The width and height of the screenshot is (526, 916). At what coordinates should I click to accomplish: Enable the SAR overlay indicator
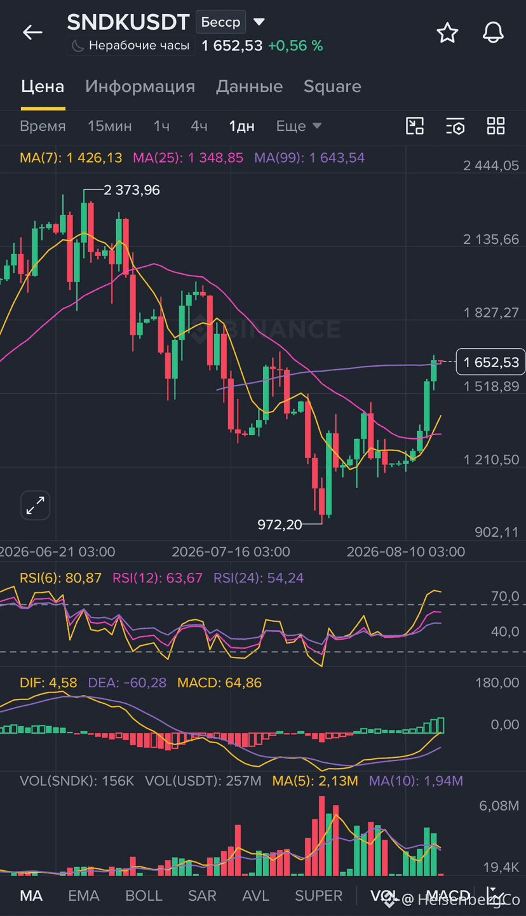point(202,896)
